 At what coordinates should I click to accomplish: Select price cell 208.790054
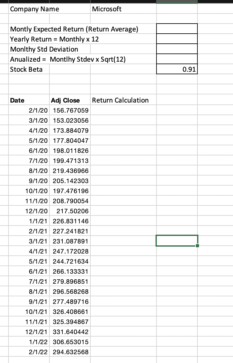click(70, 201)
